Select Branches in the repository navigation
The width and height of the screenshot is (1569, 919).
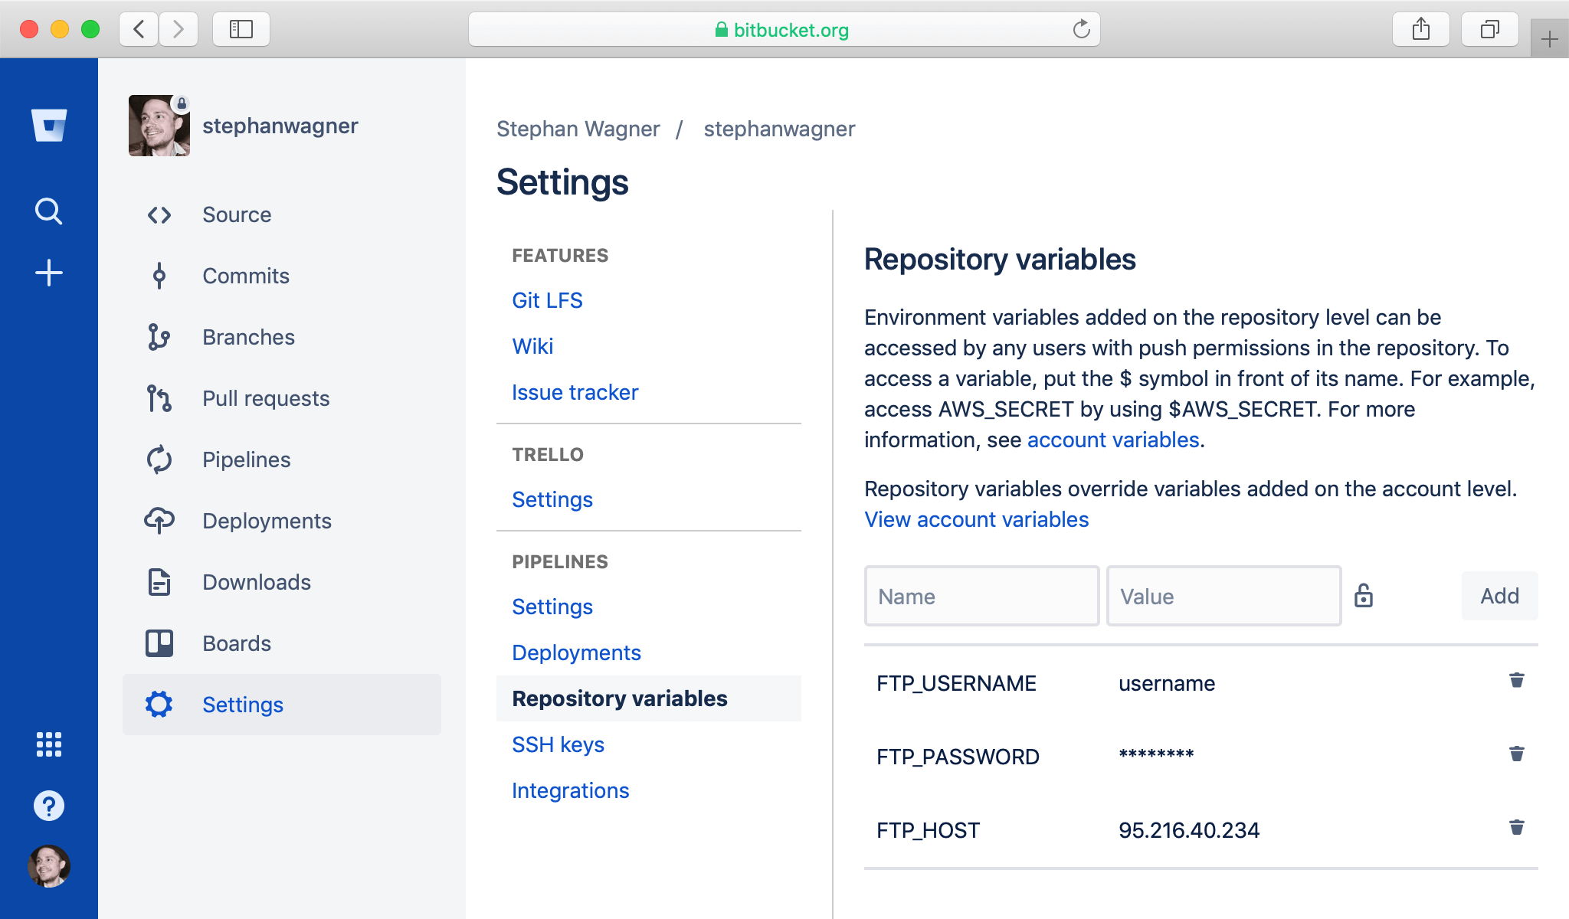[x=248, y=337]
